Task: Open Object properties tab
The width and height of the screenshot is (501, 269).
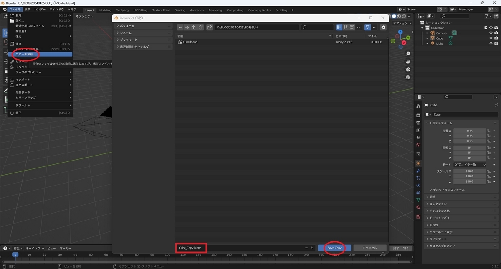Action: (418, 163)
